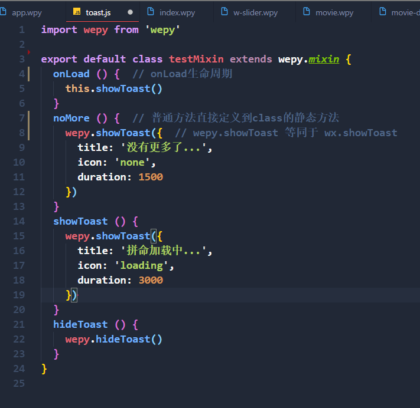This screenshot has width=420, height=408.
Task: Click the file icon on w-slider.wpy tab
Action: coord(224,11)
